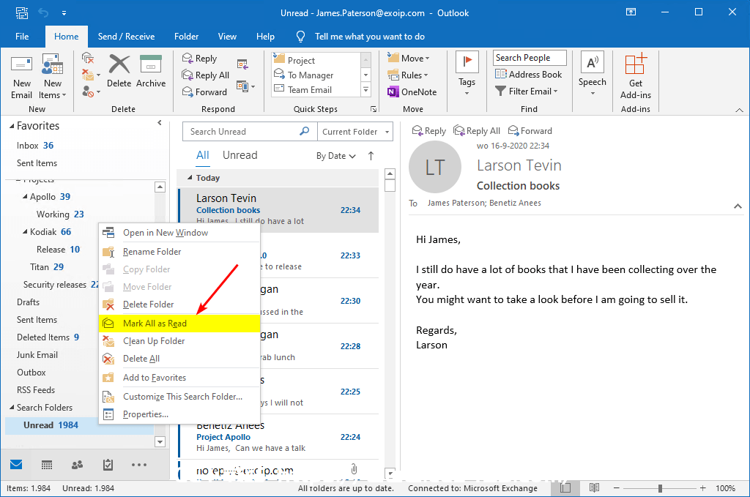This screenshot has height=497, width=750.
Task: Open the Filter Email dropdown
Action: tap(527, 91)
